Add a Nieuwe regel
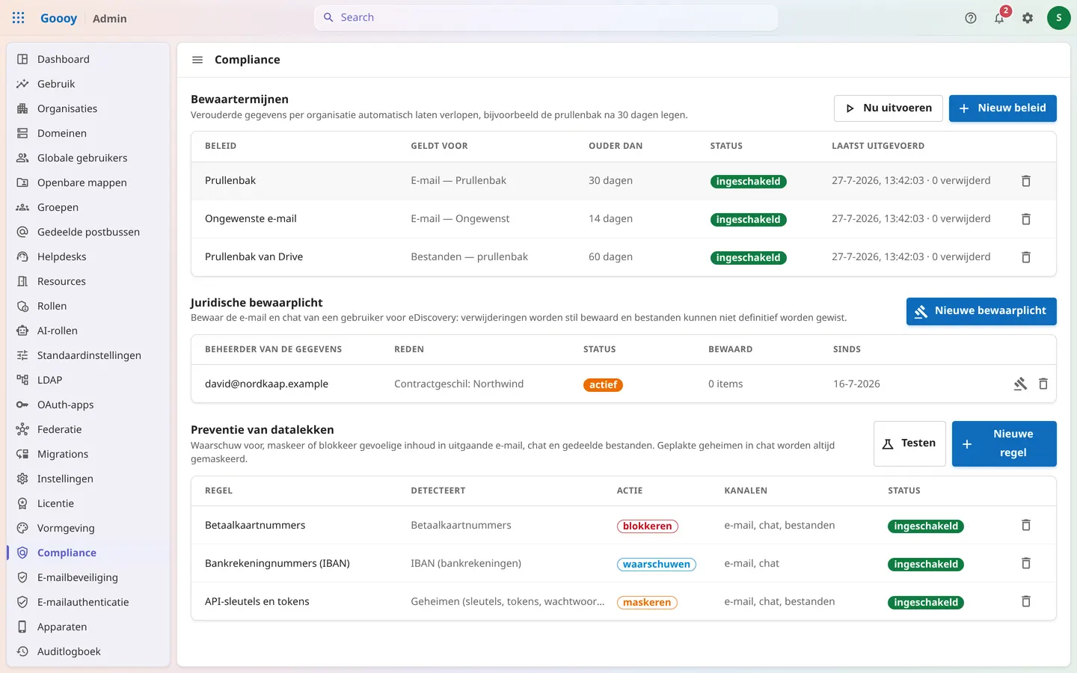The width and height of the screenshot is (1077, 673). (1004, 443)
